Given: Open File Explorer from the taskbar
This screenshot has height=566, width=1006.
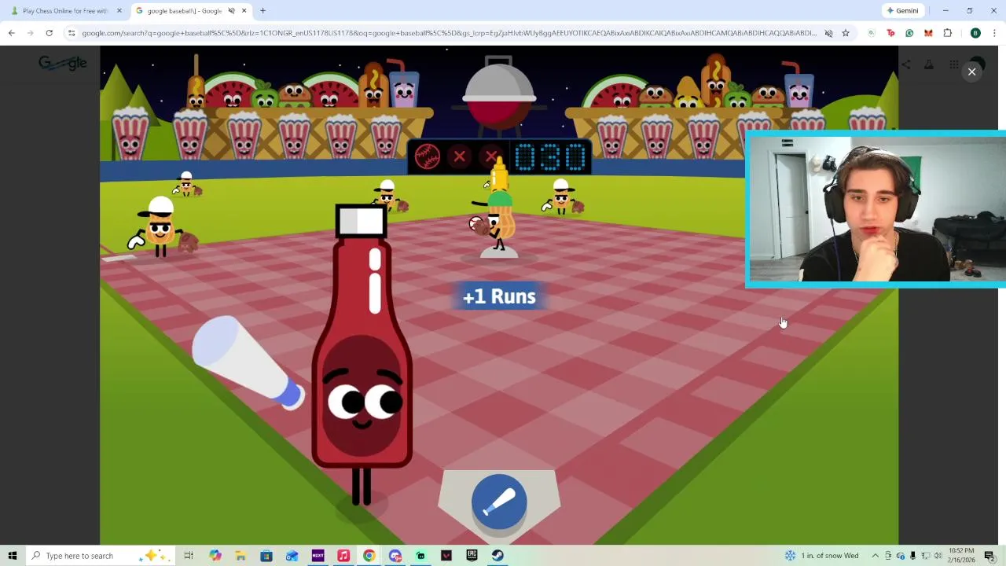Looking at the screenshot, I should 240,556.
